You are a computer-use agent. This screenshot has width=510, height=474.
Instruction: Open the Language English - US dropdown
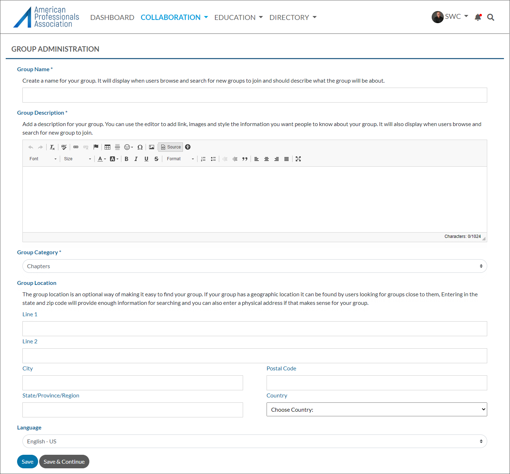point(255,441)
